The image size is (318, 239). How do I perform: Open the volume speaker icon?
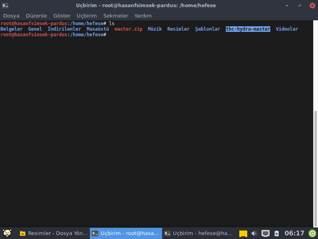point(254,233)
